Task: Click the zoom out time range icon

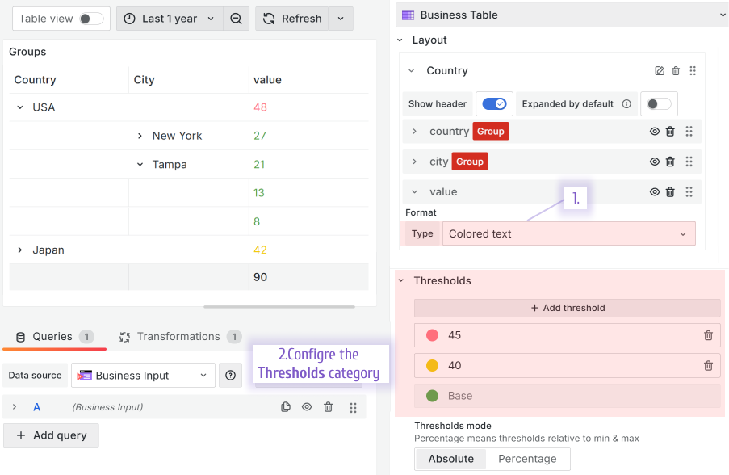Action: point(236,19)
